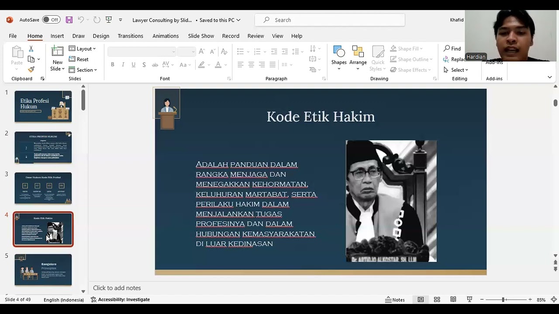Image resolution: width=559 pixels, height=314 pixels.
Task: Expand the Section dropdown
Action: 83,70
